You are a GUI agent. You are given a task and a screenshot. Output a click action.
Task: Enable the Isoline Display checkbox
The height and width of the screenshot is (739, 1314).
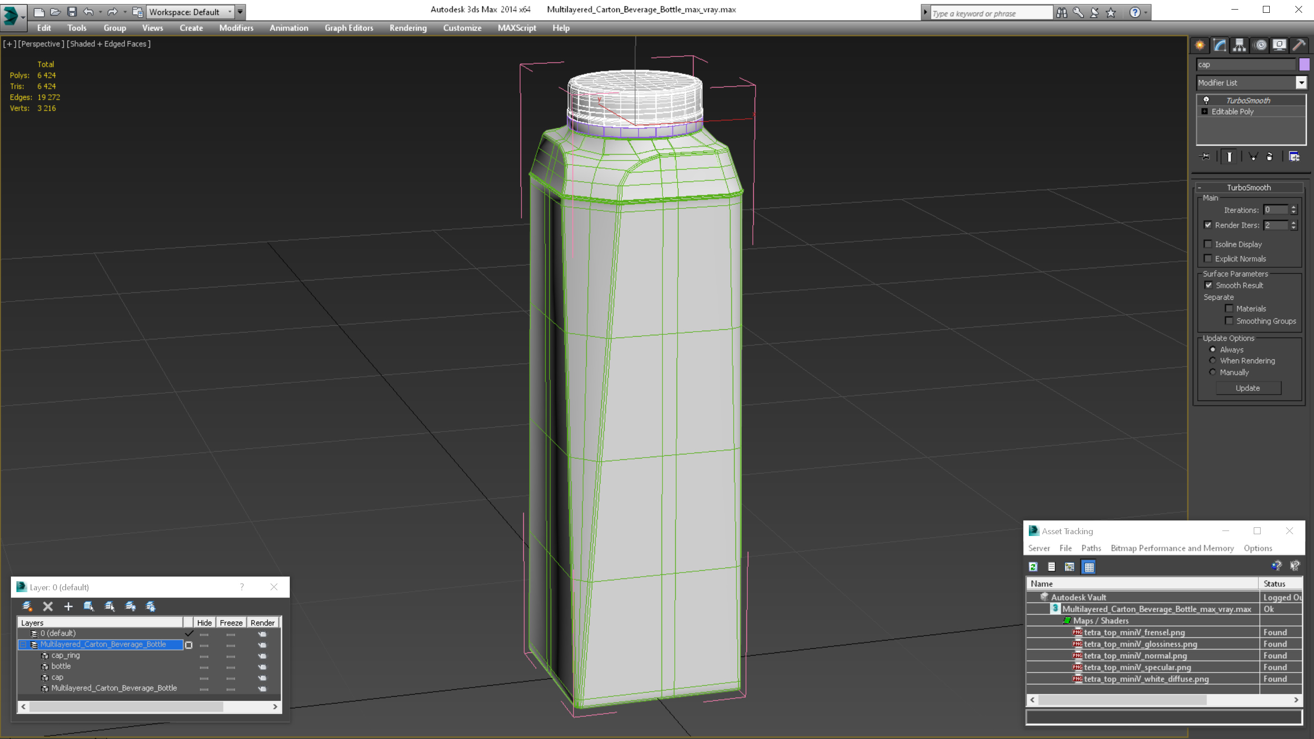(1208, 245)
